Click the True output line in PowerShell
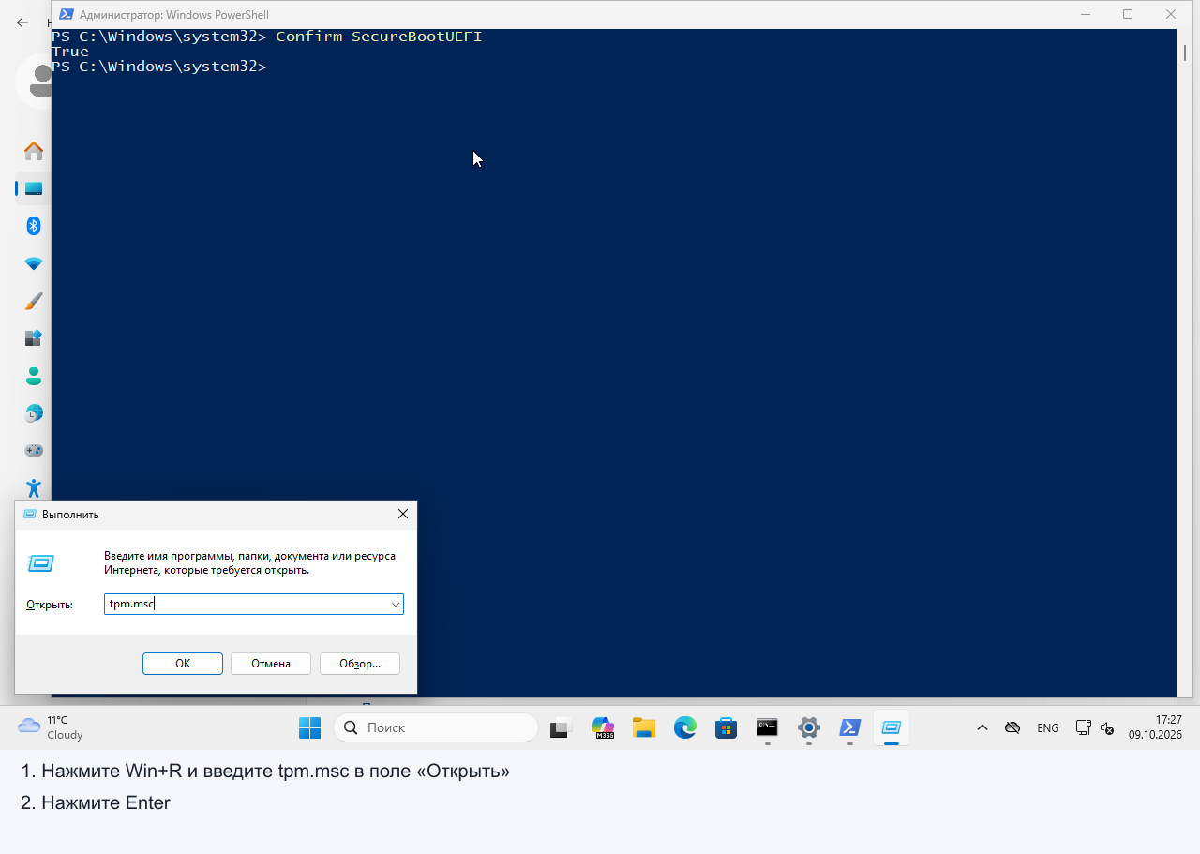Viewport: 1200px width, 854px height. point(70,52)
